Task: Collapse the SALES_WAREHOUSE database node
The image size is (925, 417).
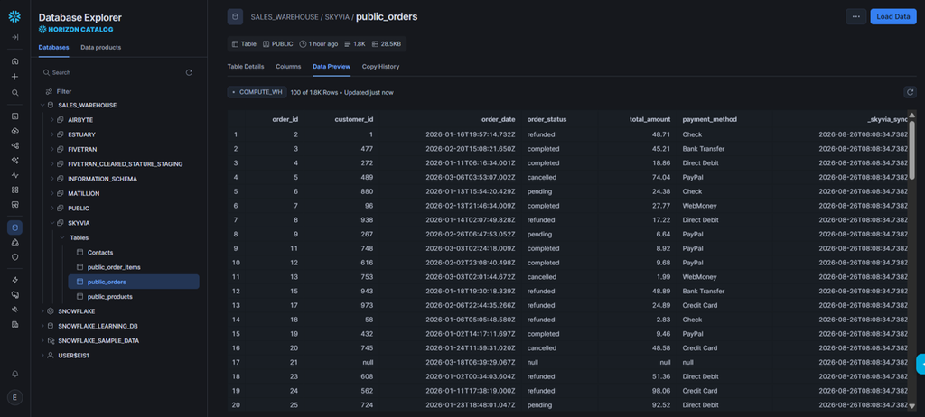Action: click(x=42, y=105)
